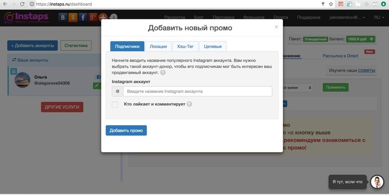
Task: Open the green circular arrow extension icon
Action: [x=383, y=4]
